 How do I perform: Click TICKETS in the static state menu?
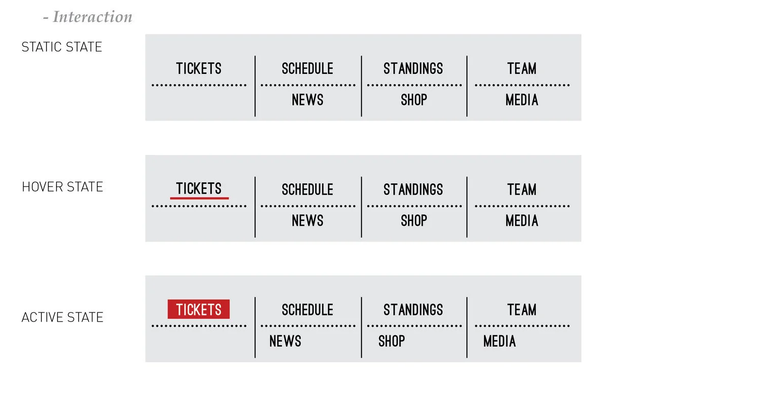199,68
